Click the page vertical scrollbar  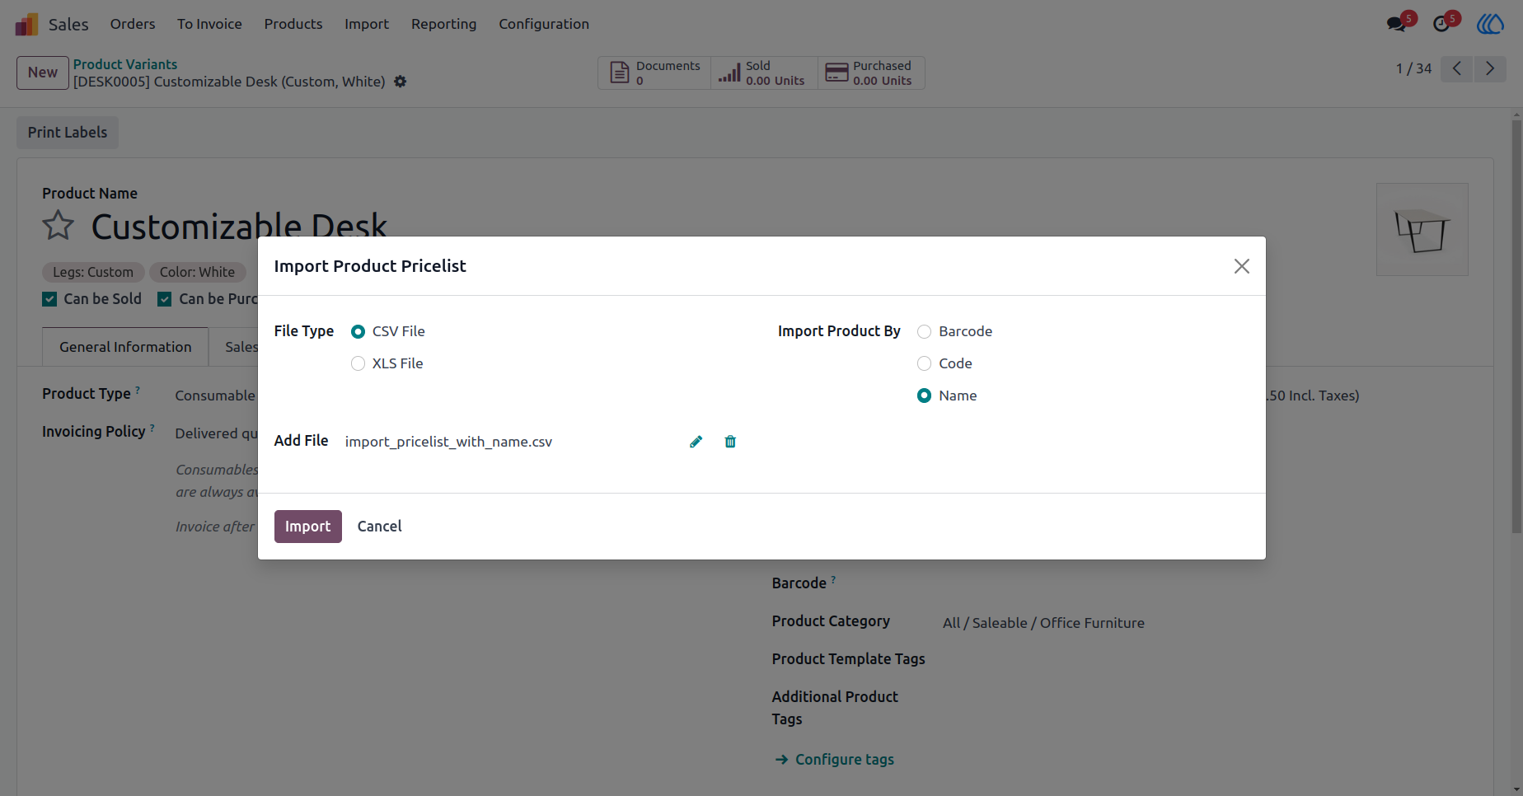1516,327
